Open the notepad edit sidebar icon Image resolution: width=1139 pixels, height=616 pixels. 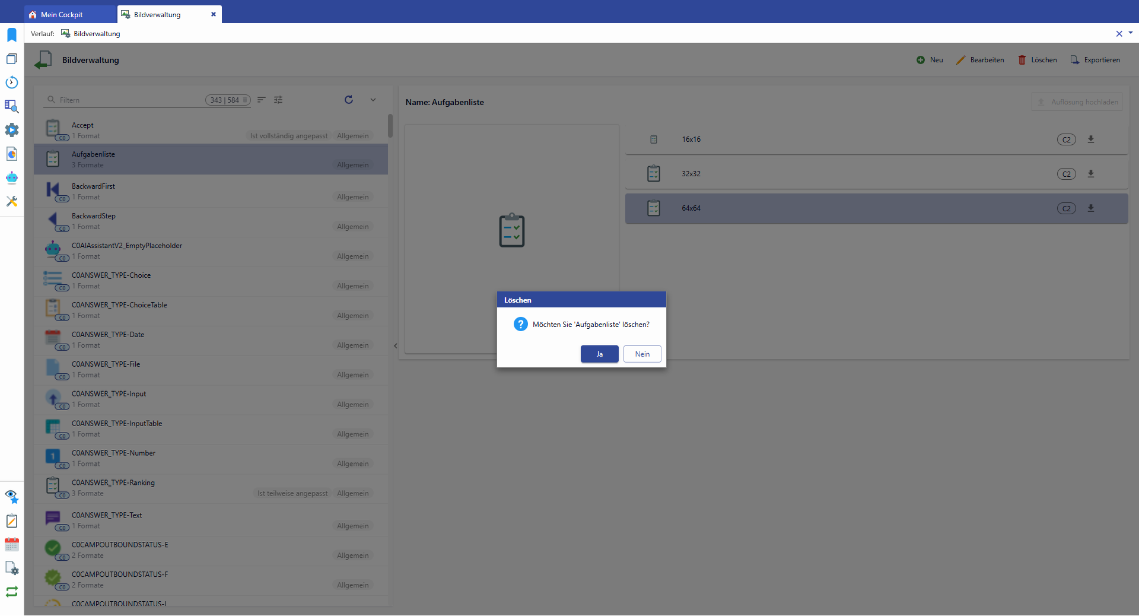(x=12, y=521)
